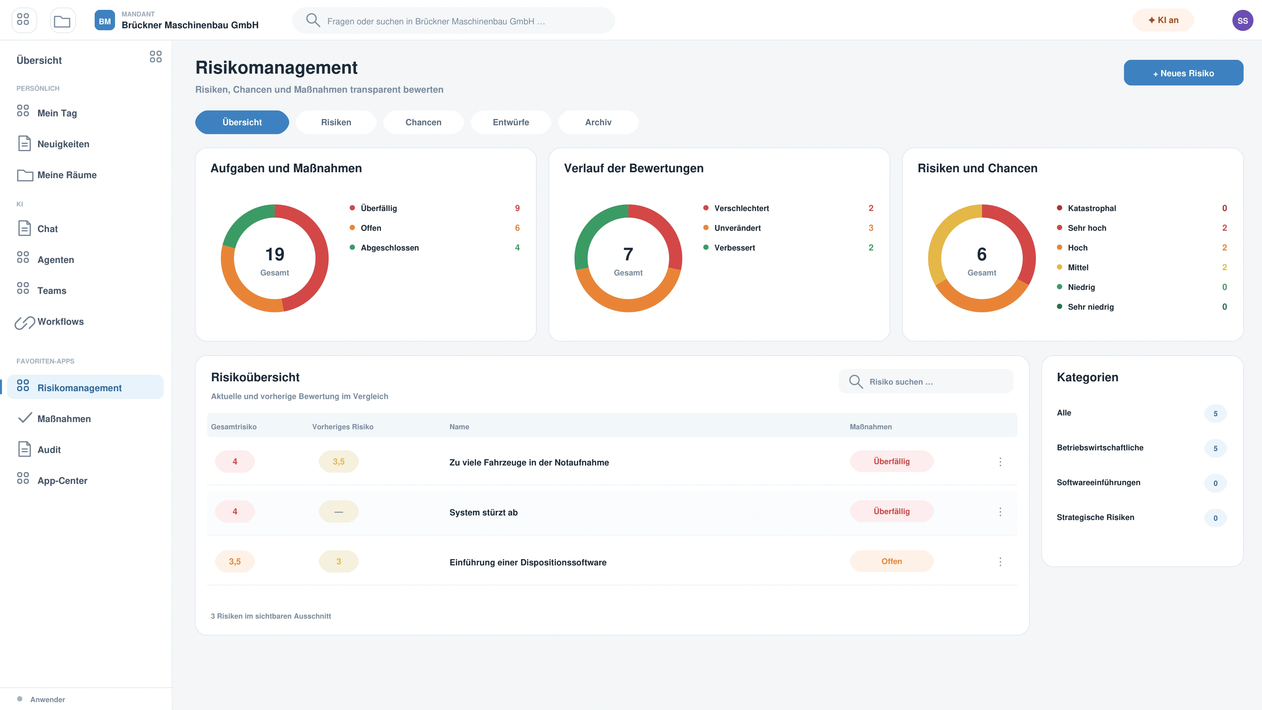
Task: Click the magnifier icon in Risiko suchen
Action: [x=856, y=382]
